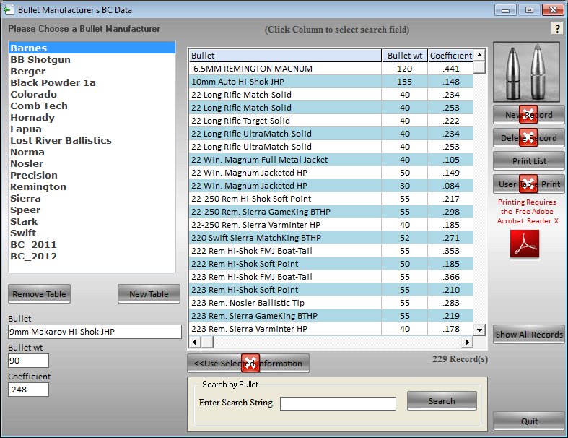Select Remington manufacturer
Image resolution: width=568 pixels, height=438 pixels.
point(92,187)
